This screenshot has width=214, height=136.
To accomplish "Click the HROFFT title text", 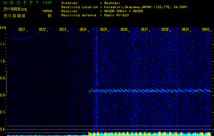I will pos(20,3).
